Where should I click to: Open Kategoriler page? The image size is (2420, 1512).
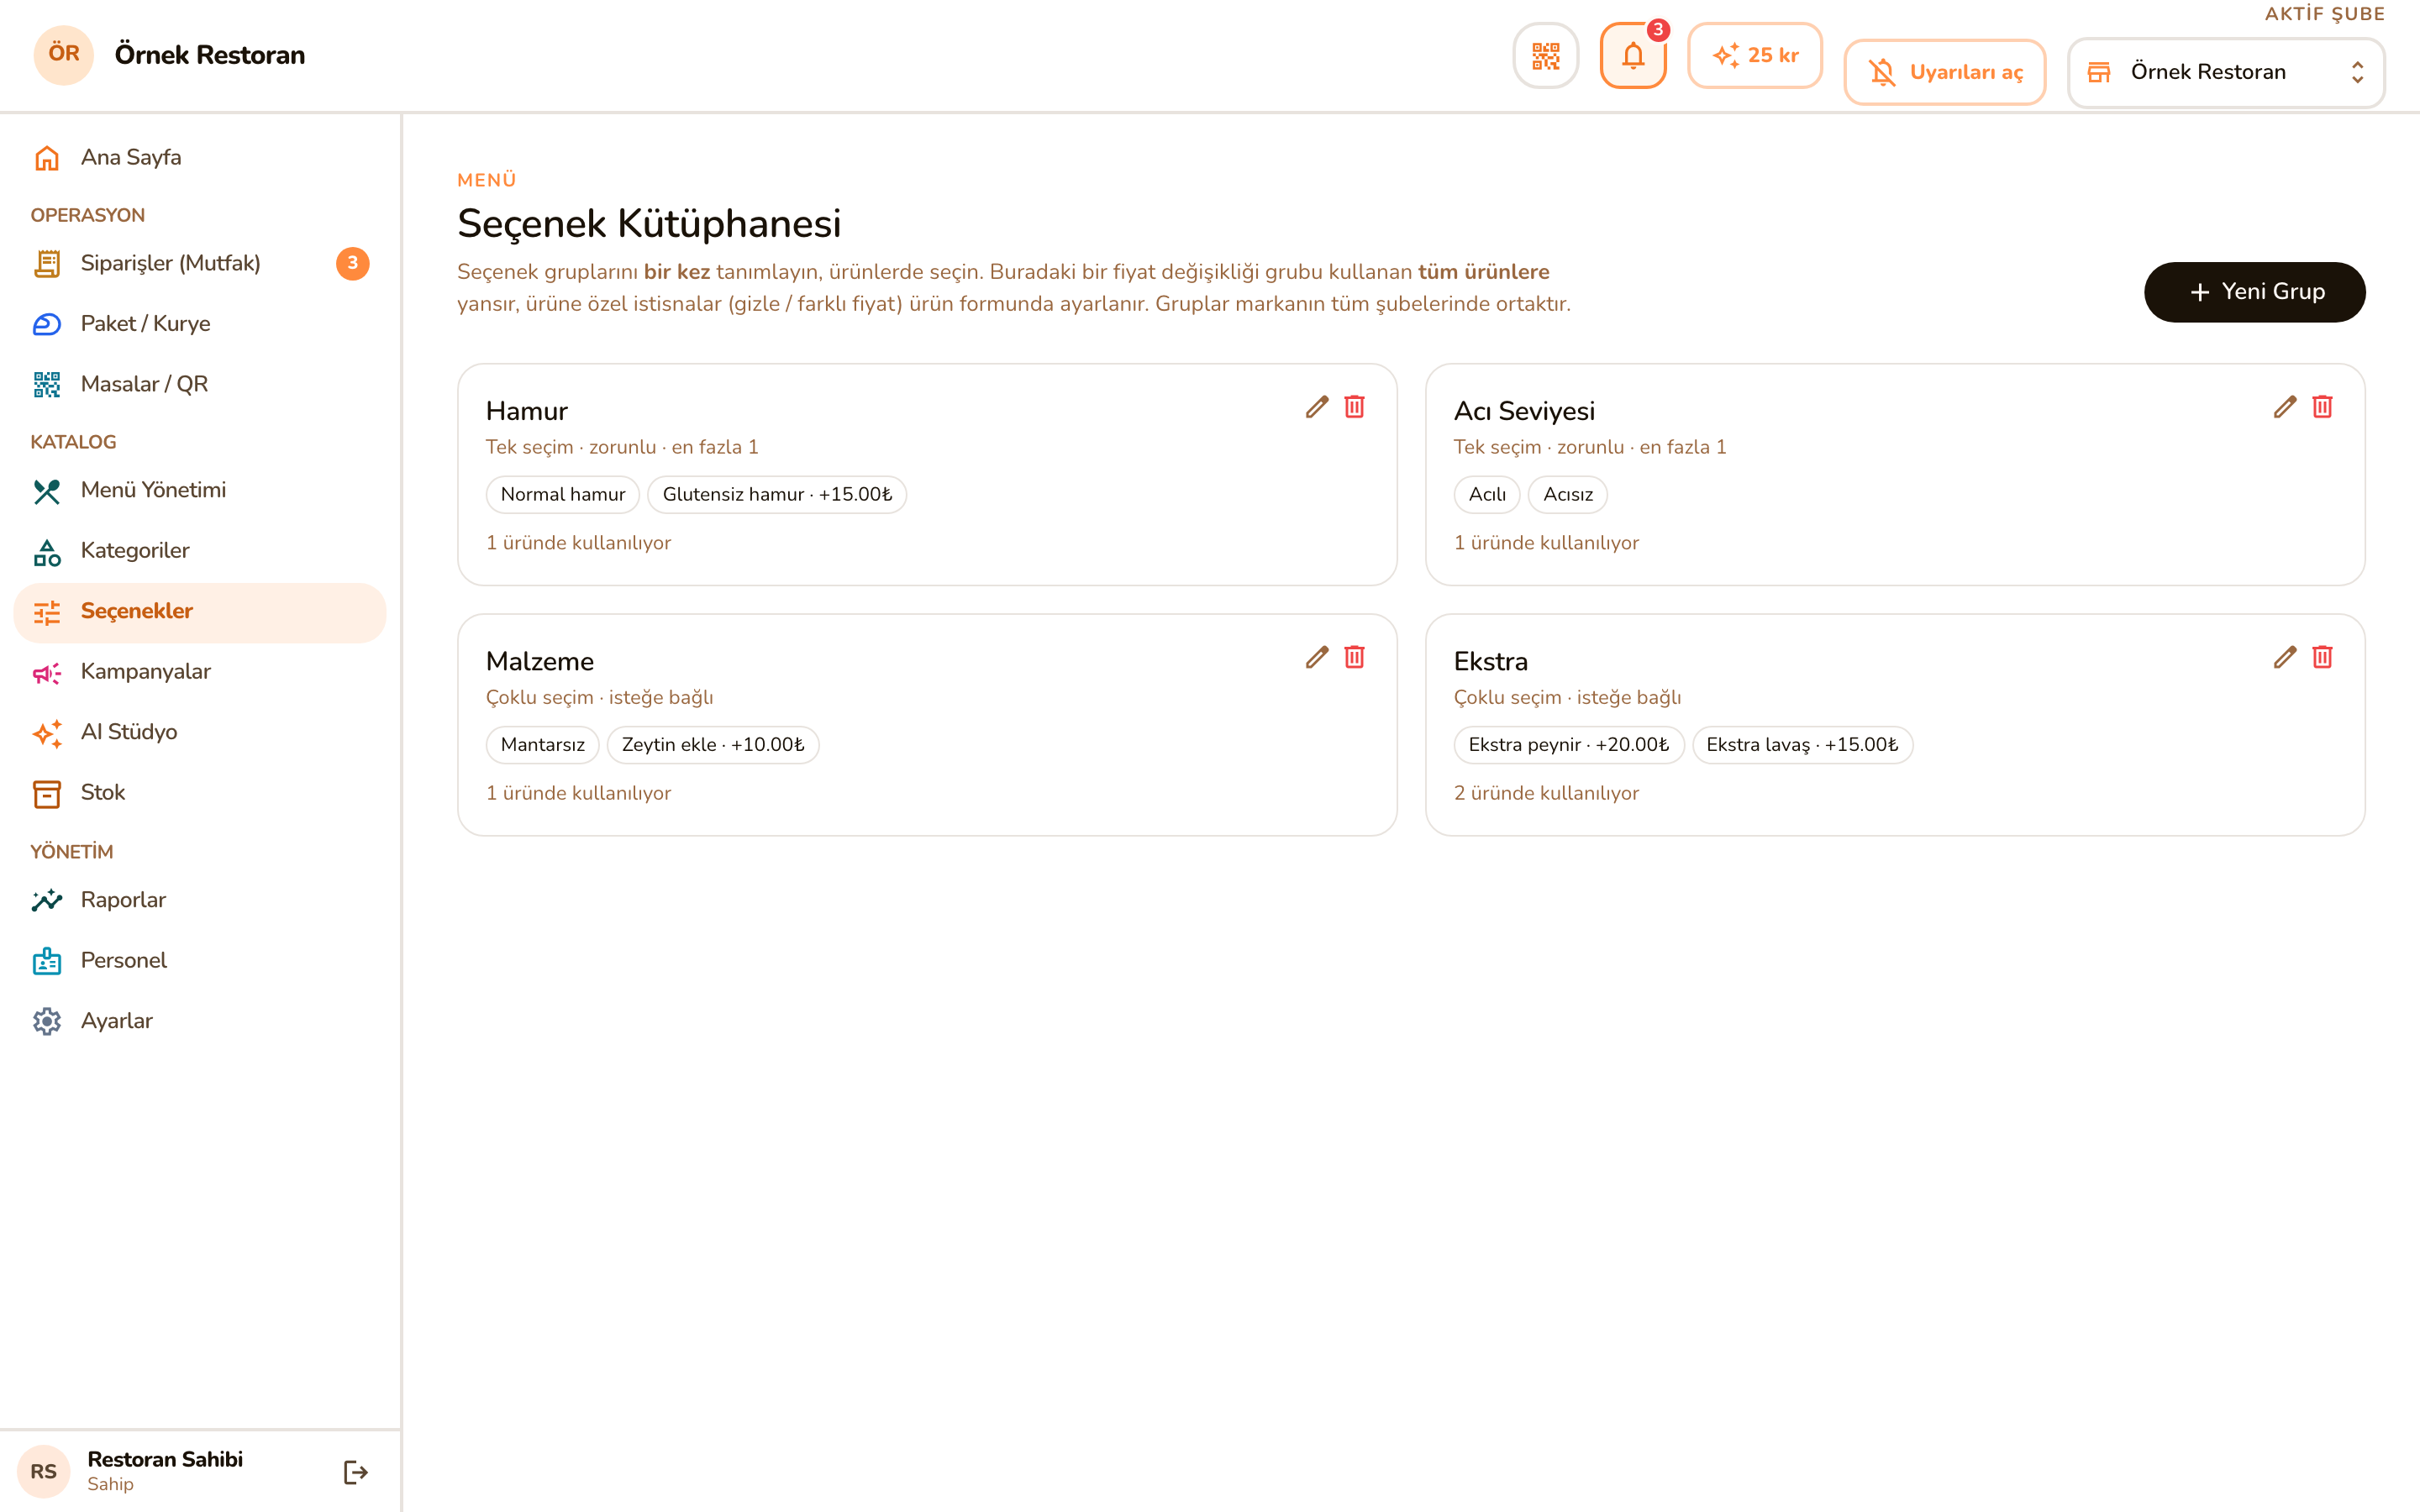pyautogui.click(x=200, y=551)
